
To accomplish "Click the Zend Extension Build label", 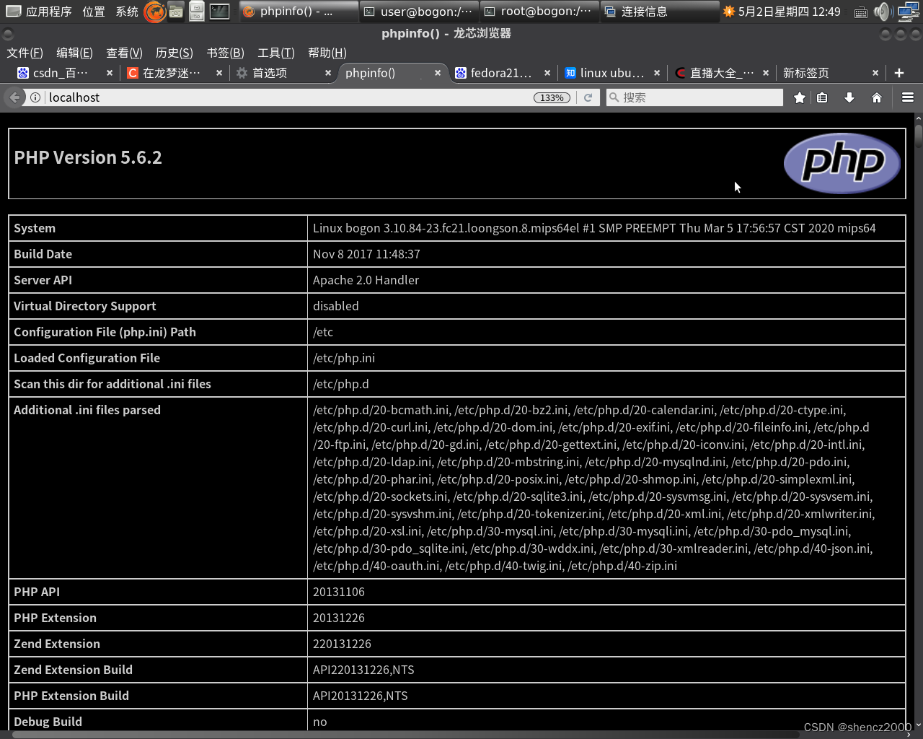I will click(x=73, y=670).
